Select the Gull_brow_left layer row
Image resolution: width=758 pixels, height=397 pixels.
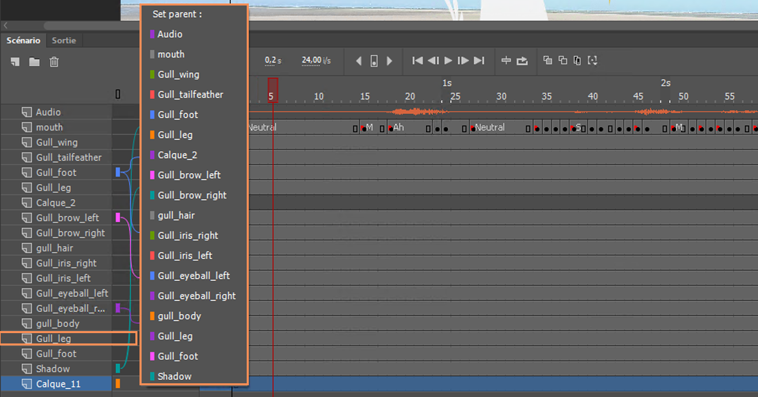[x=56, y=218]
